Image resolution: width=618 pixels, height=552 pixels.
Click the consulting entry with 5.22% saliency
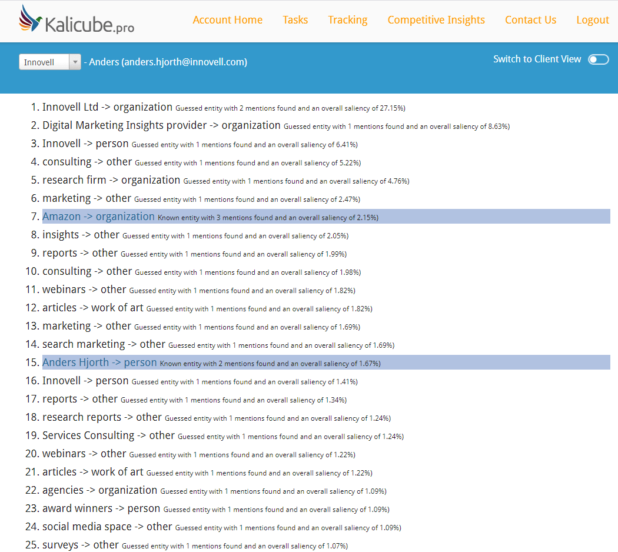tap(202, 162)
